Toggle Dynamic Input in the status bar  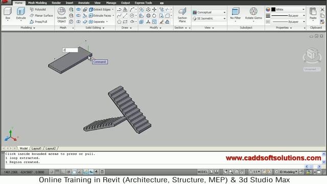click(91, 172)
